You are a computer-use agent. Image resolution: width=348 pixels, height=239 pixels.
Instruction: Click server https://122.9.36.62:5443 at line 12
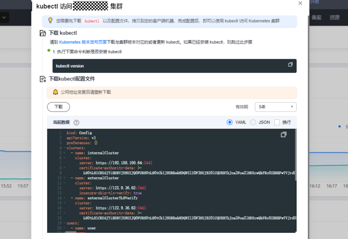pyautogui.click(x=113, y=188)
